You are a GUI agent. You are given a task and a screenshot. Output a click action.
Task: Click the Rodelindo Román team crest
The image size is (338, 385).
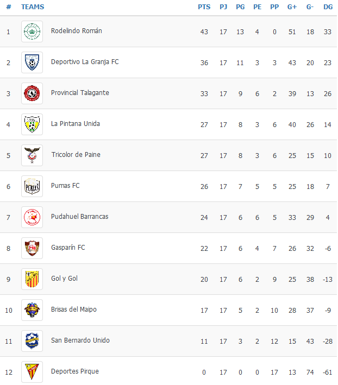pos(32,31)
